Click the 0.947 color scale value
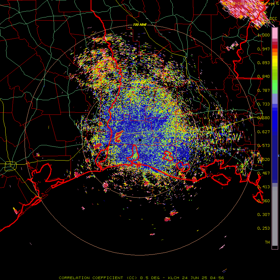 pyautogui.click(x=264, y=49)
